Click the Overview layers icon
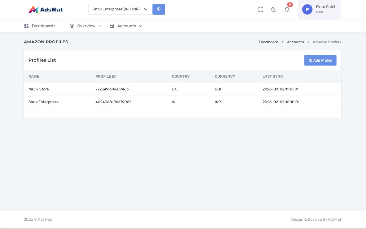The image size is (366, 229). [72, 26]
